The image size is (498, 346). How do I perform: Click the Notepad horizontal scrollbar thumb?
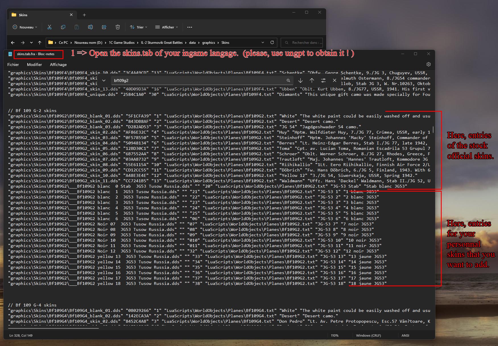[x=53, y=328]
